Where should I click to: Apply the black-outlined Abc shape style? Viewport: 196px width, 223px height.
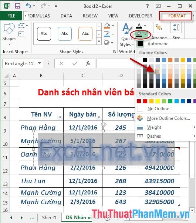[44, 34]
